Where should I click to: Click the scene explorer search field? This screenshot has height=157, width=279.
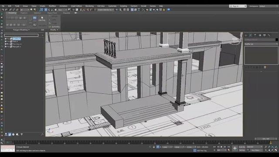pyautogui.click(x=21, y=35)
